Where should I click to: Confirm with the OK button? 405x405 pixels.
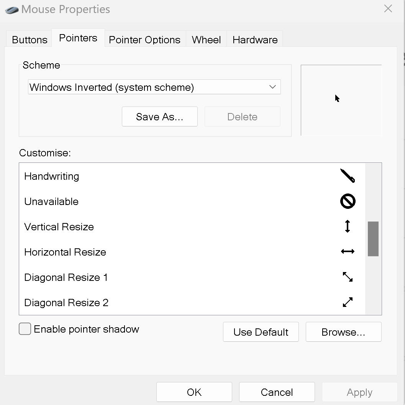coord(194,392)
